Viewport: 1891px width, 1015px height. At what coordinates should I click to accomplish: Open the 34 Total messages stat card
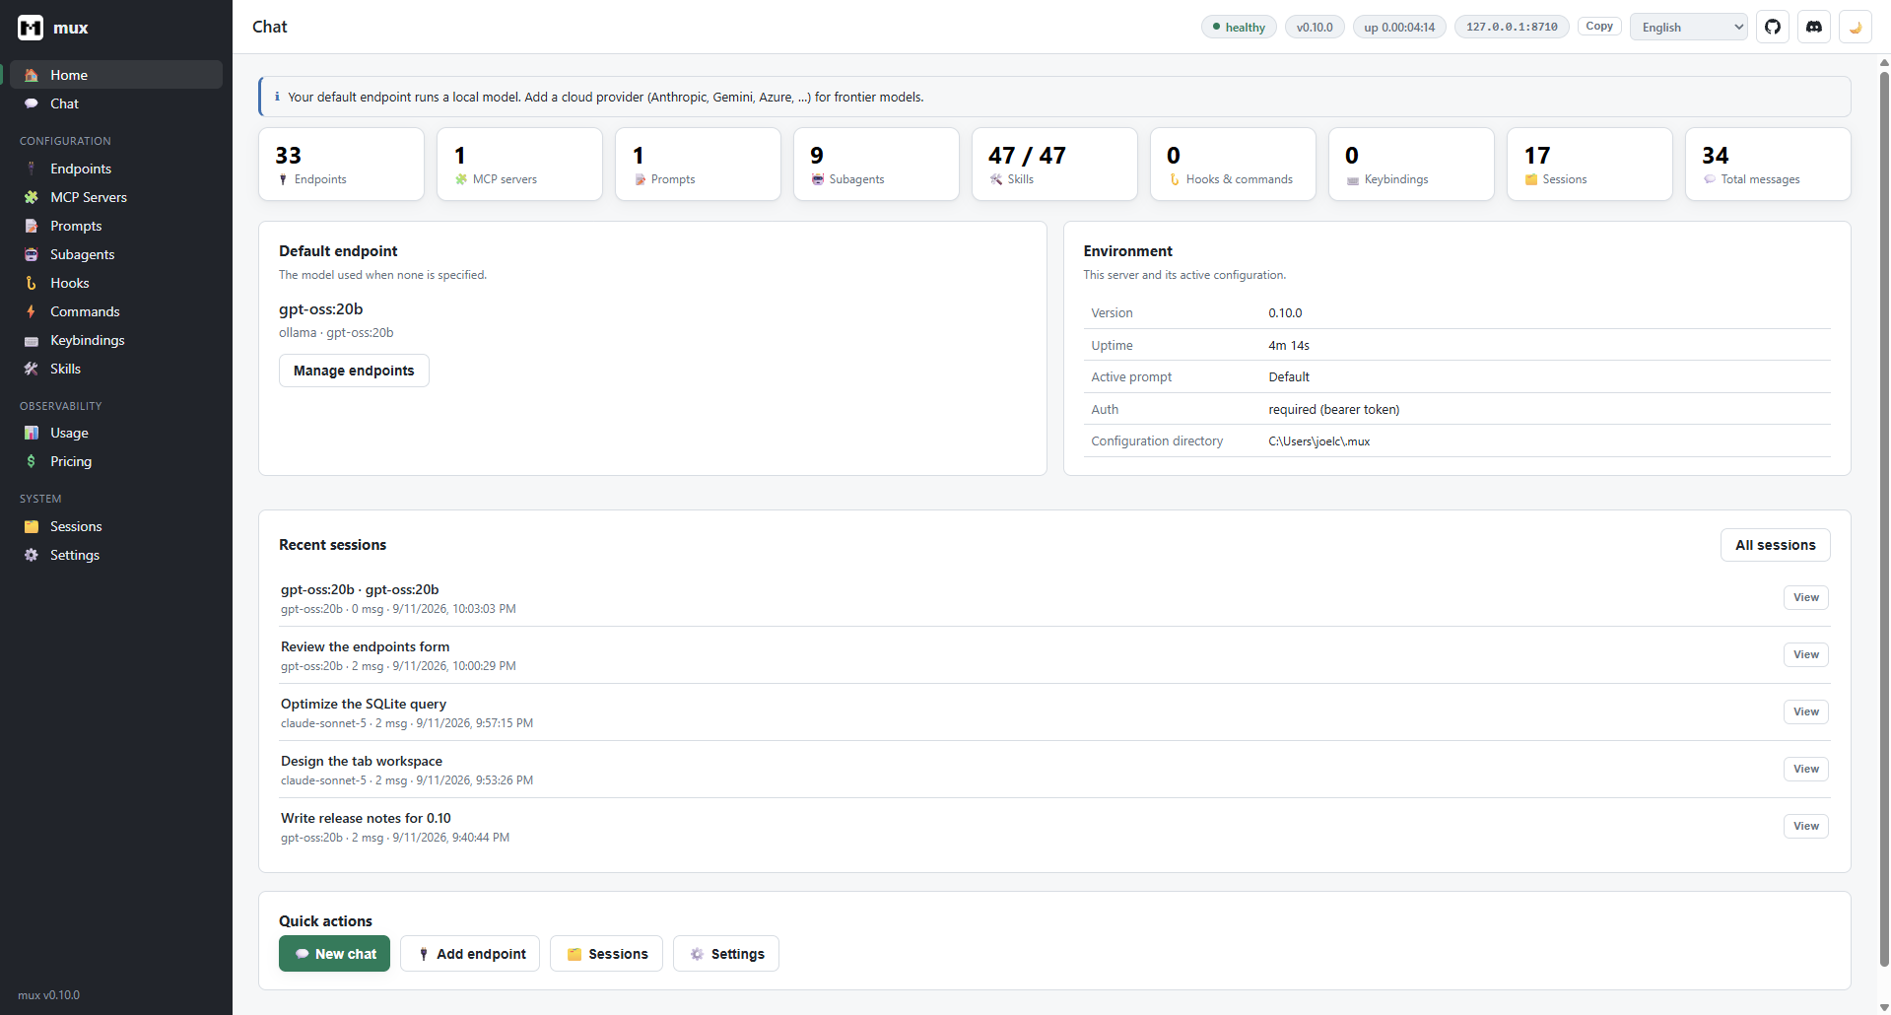[1768, 165]
